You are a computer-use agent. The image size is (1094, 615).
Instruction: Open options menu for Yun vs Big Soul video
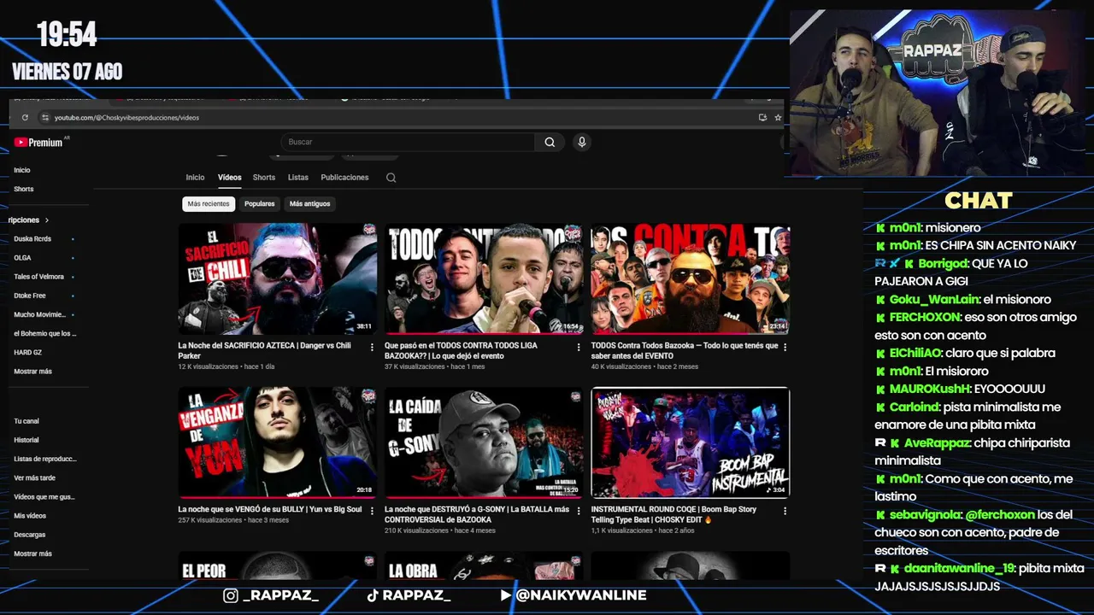click(372, 511)
